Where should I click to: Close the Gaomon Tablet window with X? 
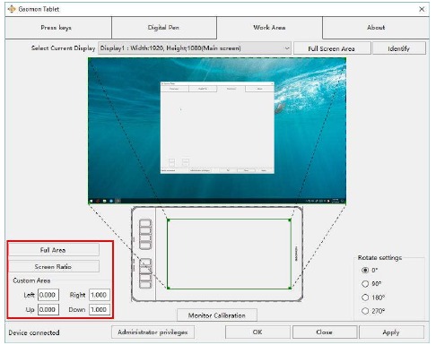pyautogui.click(x=422, y=9)
